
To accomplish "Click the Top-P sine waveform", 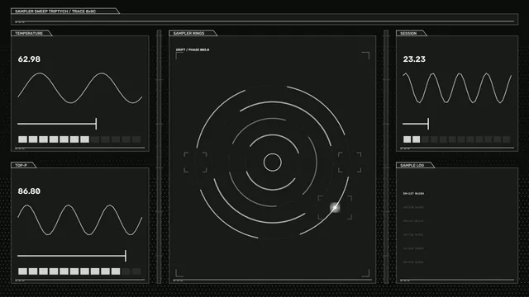I will pyautogui.click(x=80, y=220).
